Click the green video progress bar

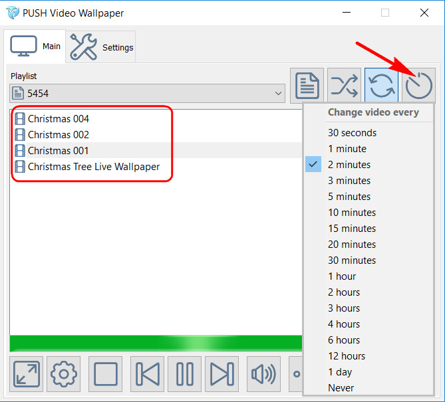click(156, 344)
